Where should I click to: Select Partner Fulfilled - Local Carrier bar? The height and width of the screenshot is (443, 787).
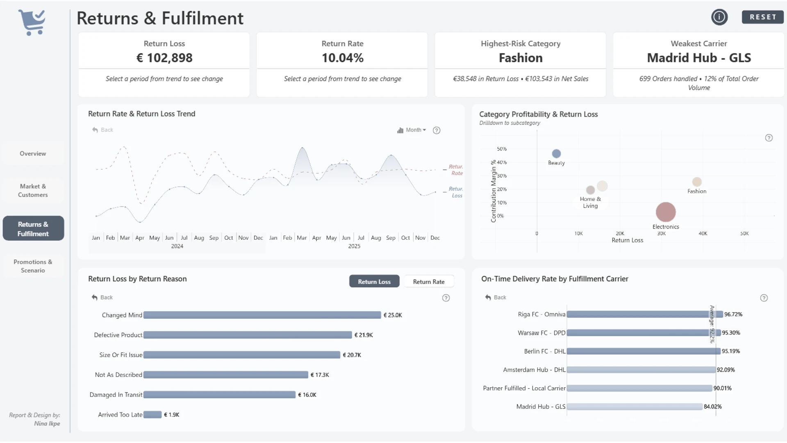point(639,388)
